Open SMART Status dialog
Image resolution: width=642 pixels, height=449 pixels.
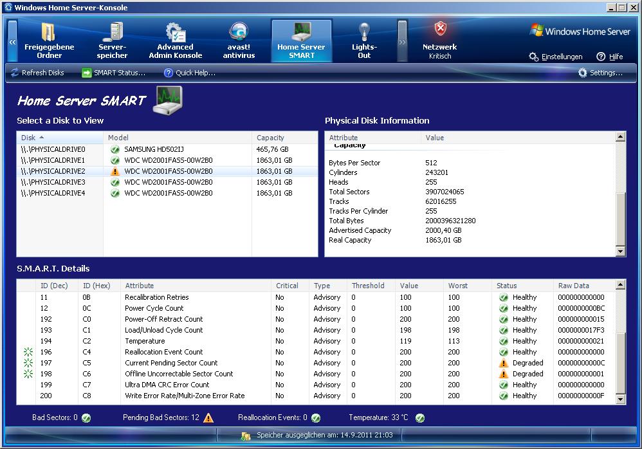click(x=114, y=73)
